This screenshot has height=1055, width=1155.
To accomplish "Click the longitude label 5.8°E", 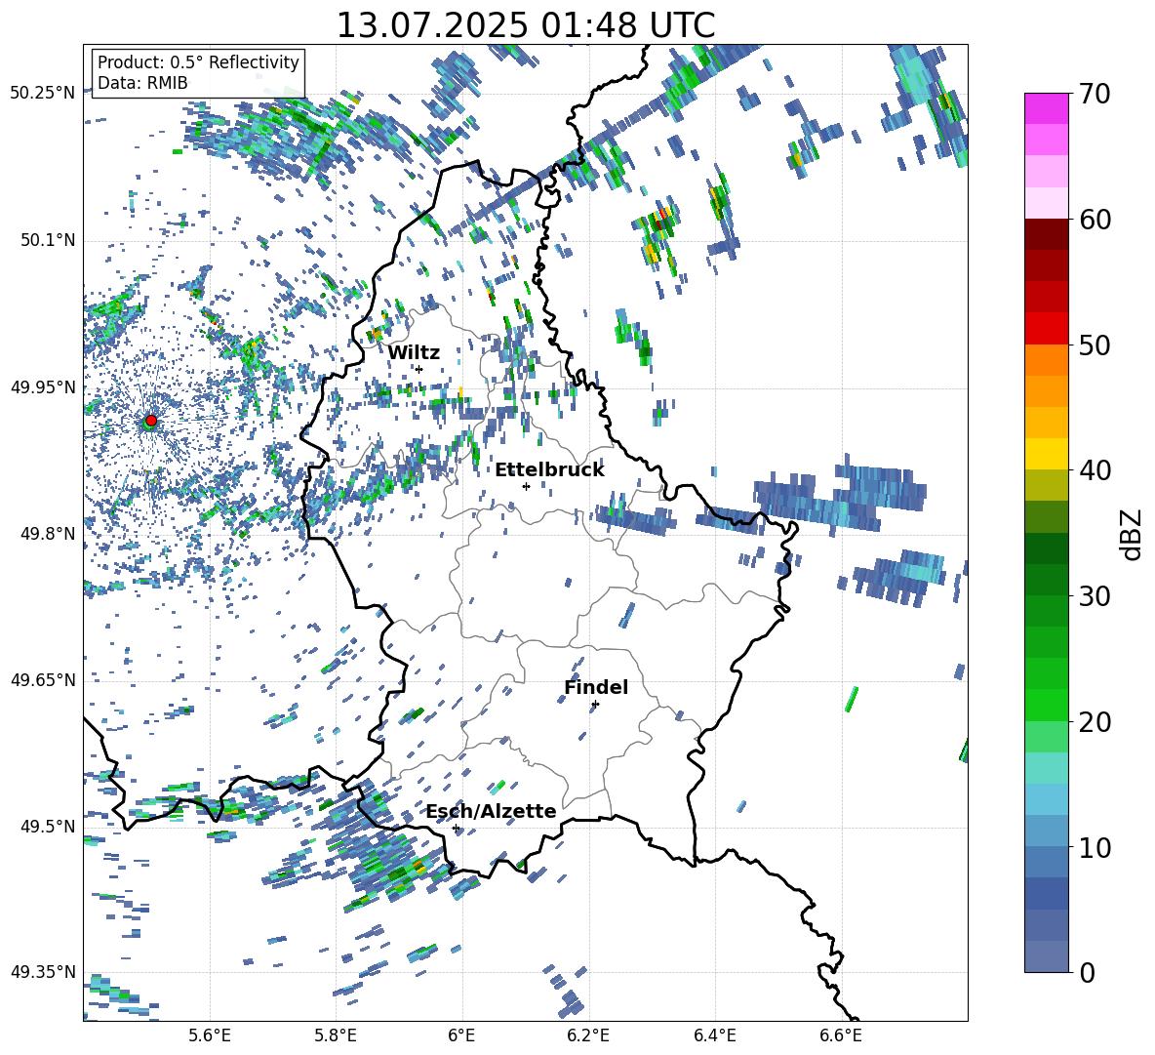I will click(336, 1035).
